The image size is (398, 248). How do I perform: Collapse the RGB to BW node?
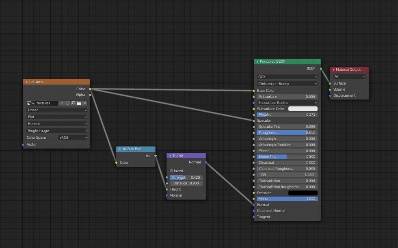[x=120, y=149]
